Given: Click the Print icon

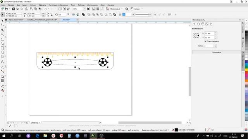Looking at the screenshot, I should coord(26,9).
